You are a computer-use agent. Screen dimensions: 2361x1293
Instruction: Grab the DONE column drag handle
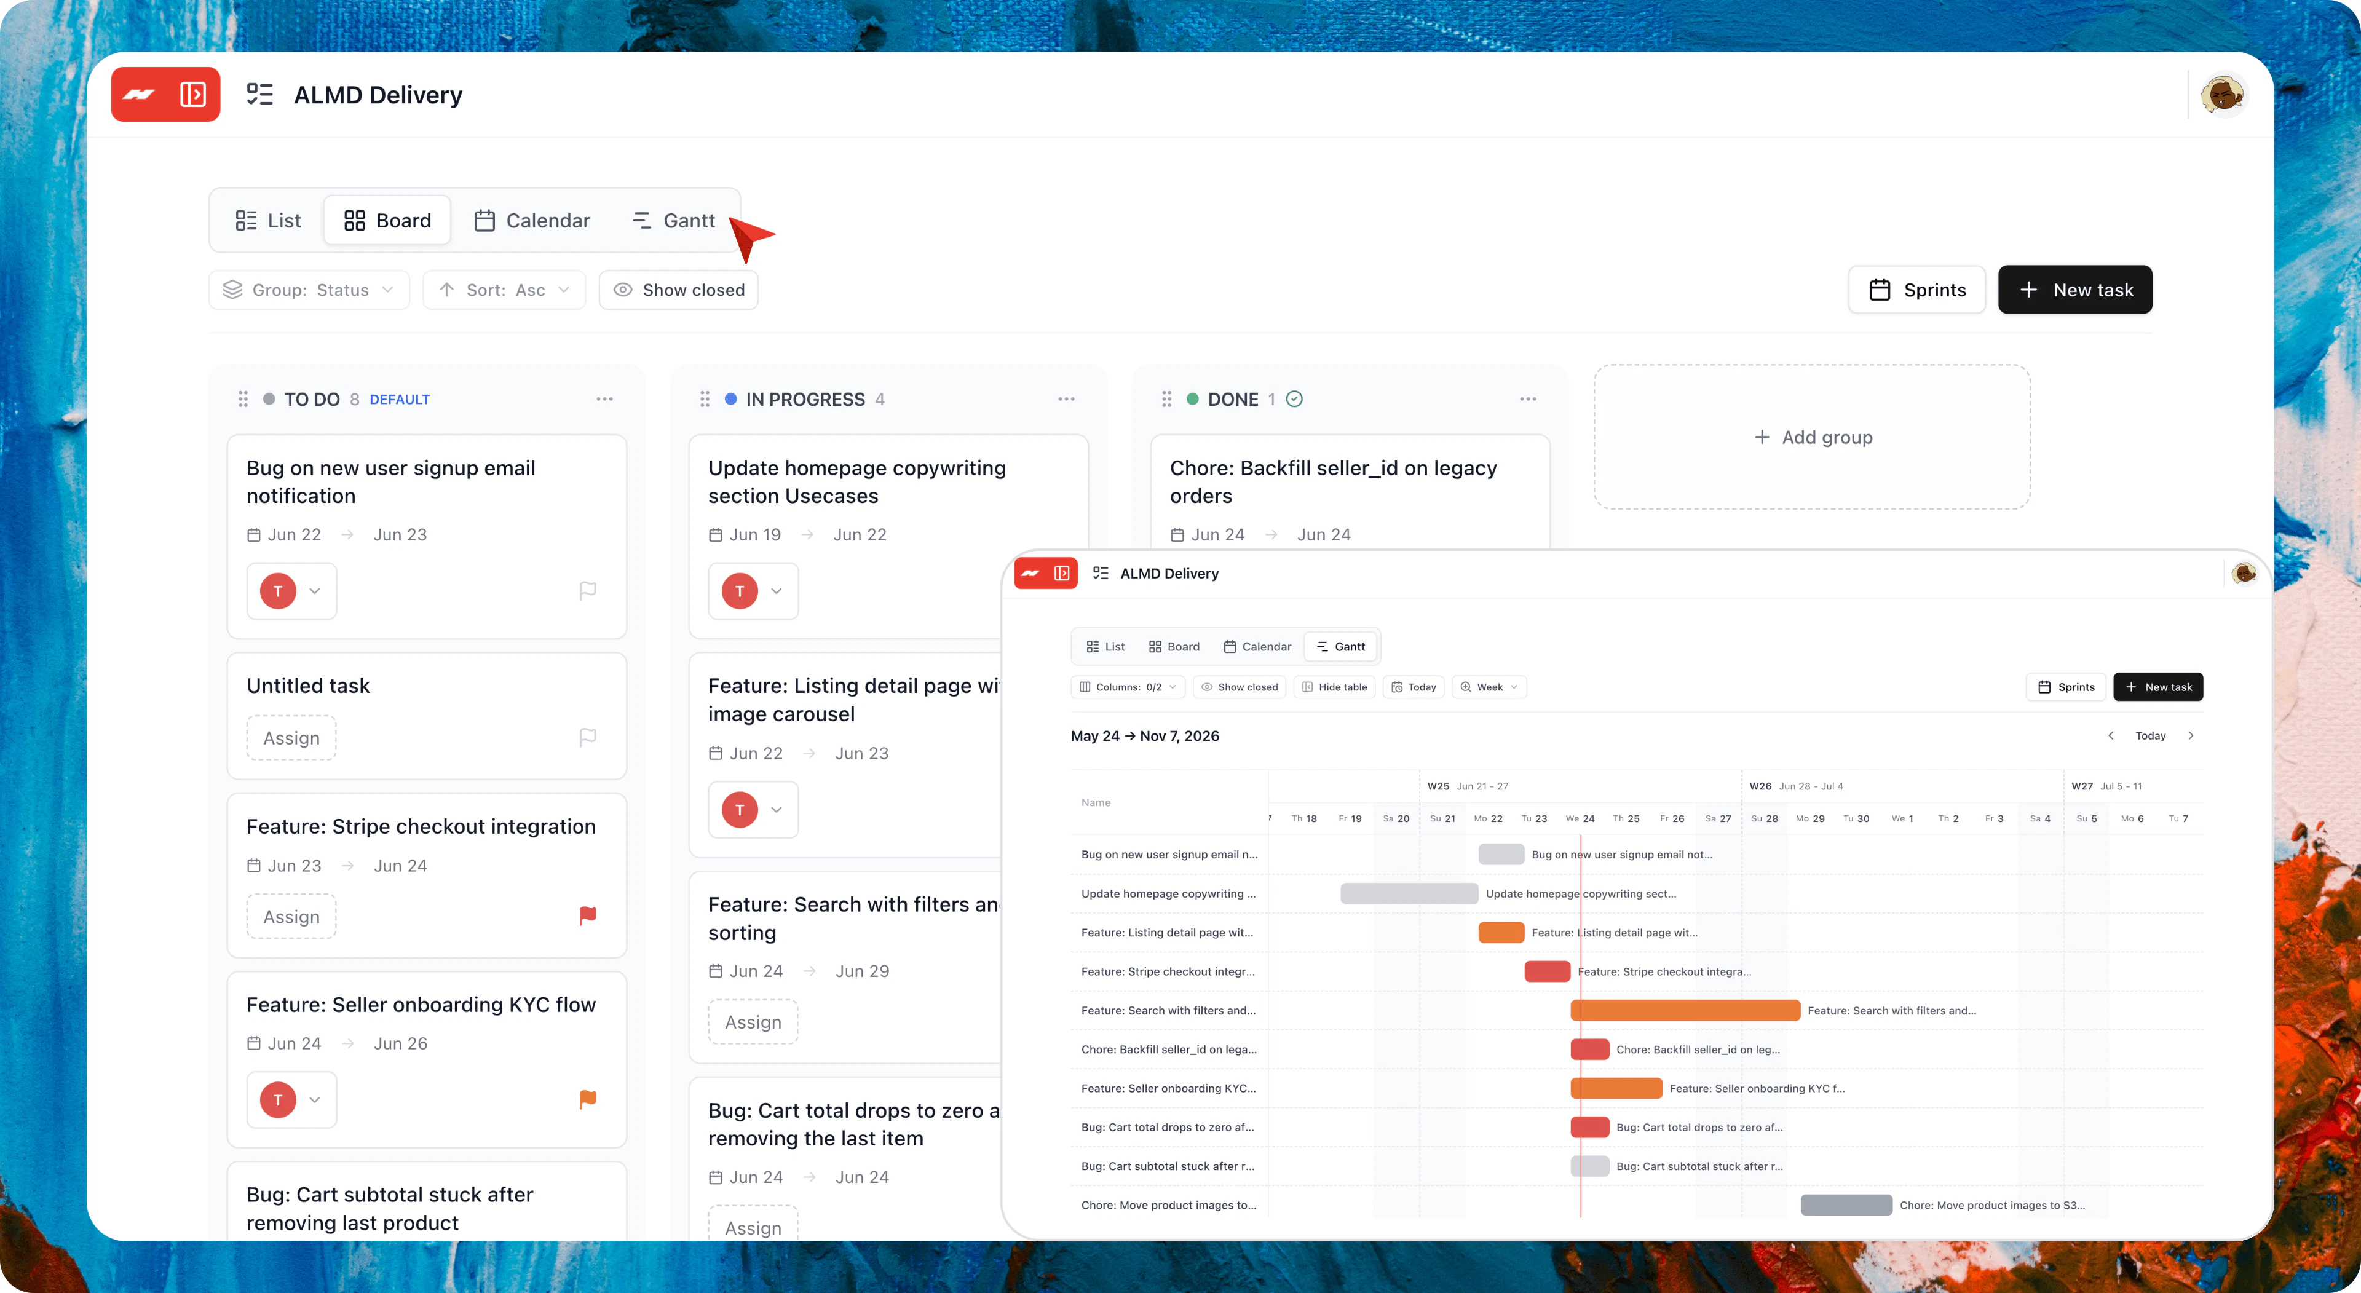(x=1167, y=400)
